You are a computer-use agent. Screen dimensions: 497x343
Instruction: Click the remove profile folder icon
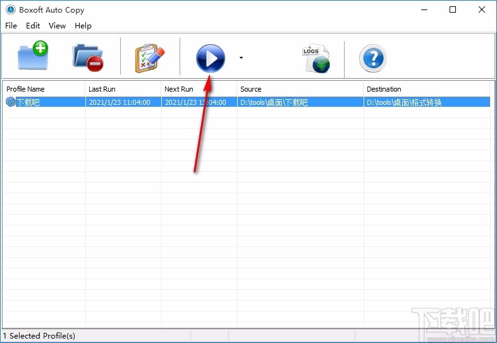88,57
